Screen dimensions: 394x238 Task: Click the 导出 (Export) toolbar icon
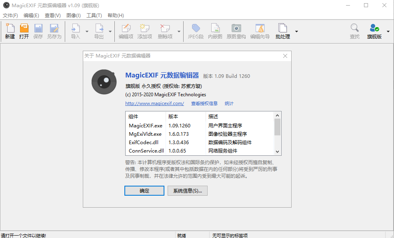99,28
